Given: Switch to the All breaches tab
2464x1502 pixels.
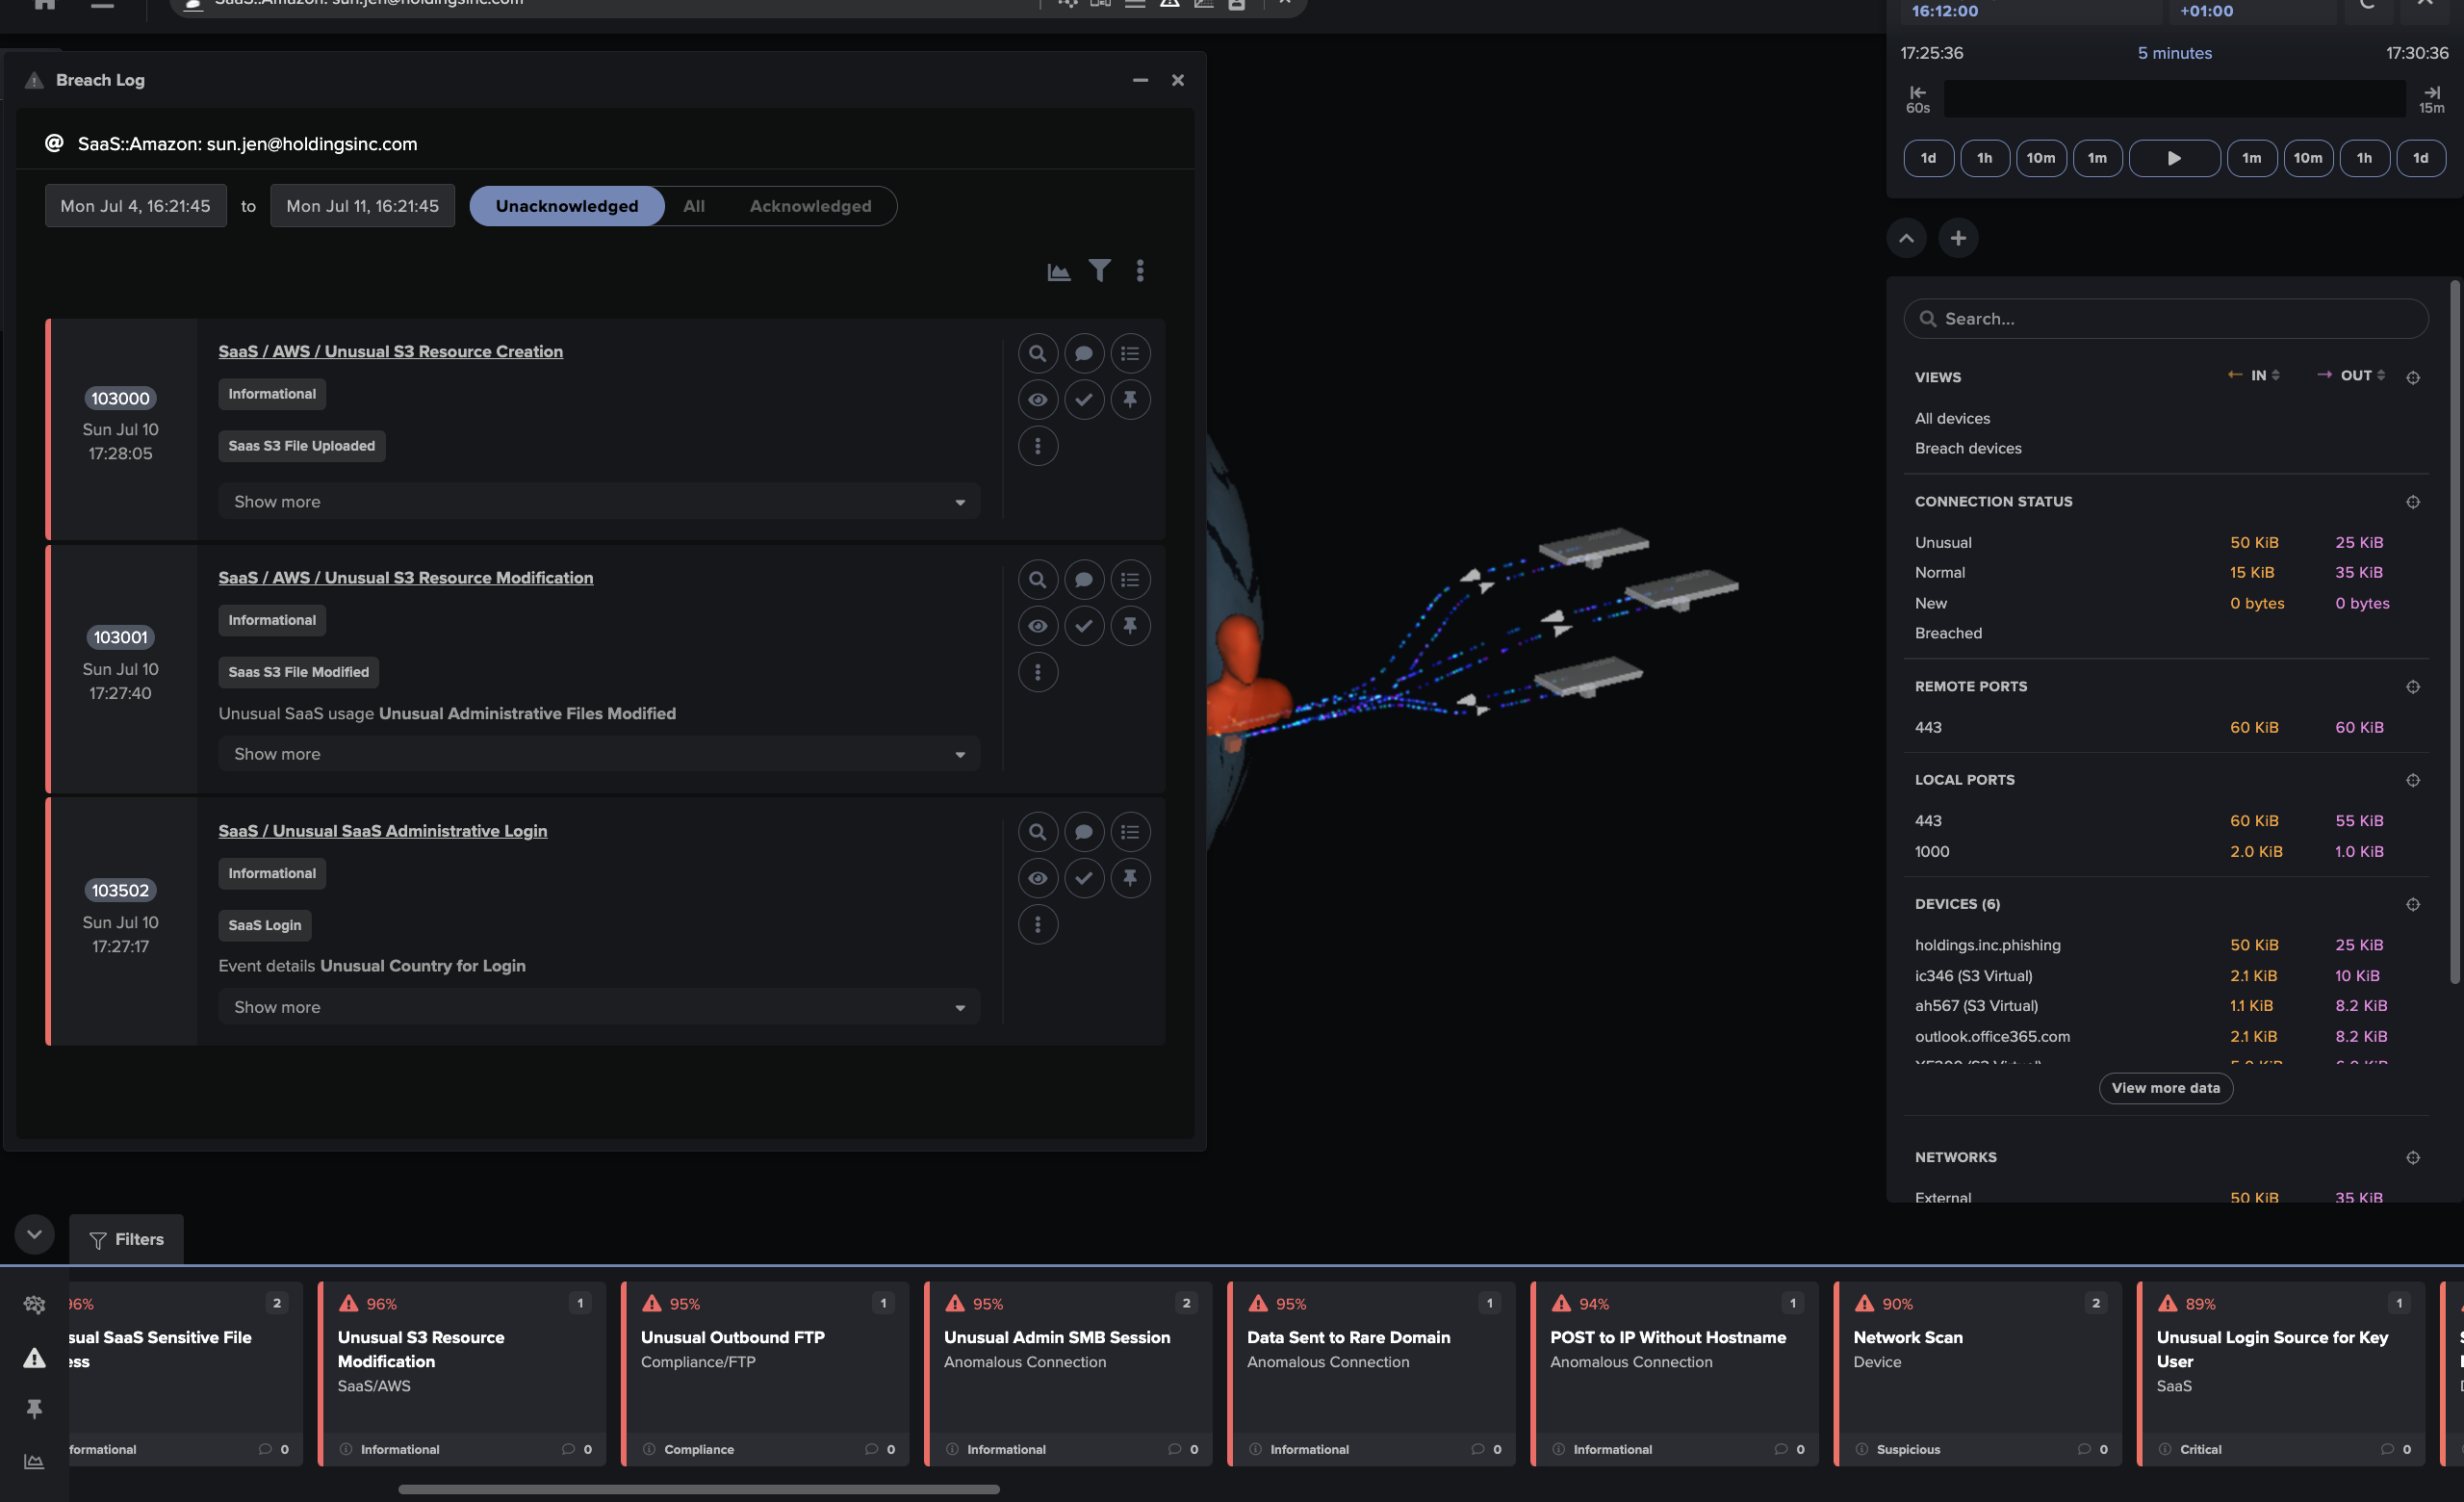Looking at the screenshot, I should pos(694,206).
